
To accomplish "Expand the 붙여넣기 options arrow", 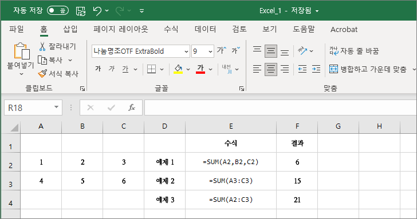I will 22,74.
